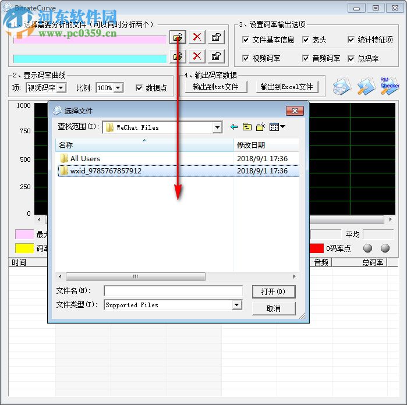Click the red 0码率点 color swatch
407x405 pixels.
pos(317,248)
